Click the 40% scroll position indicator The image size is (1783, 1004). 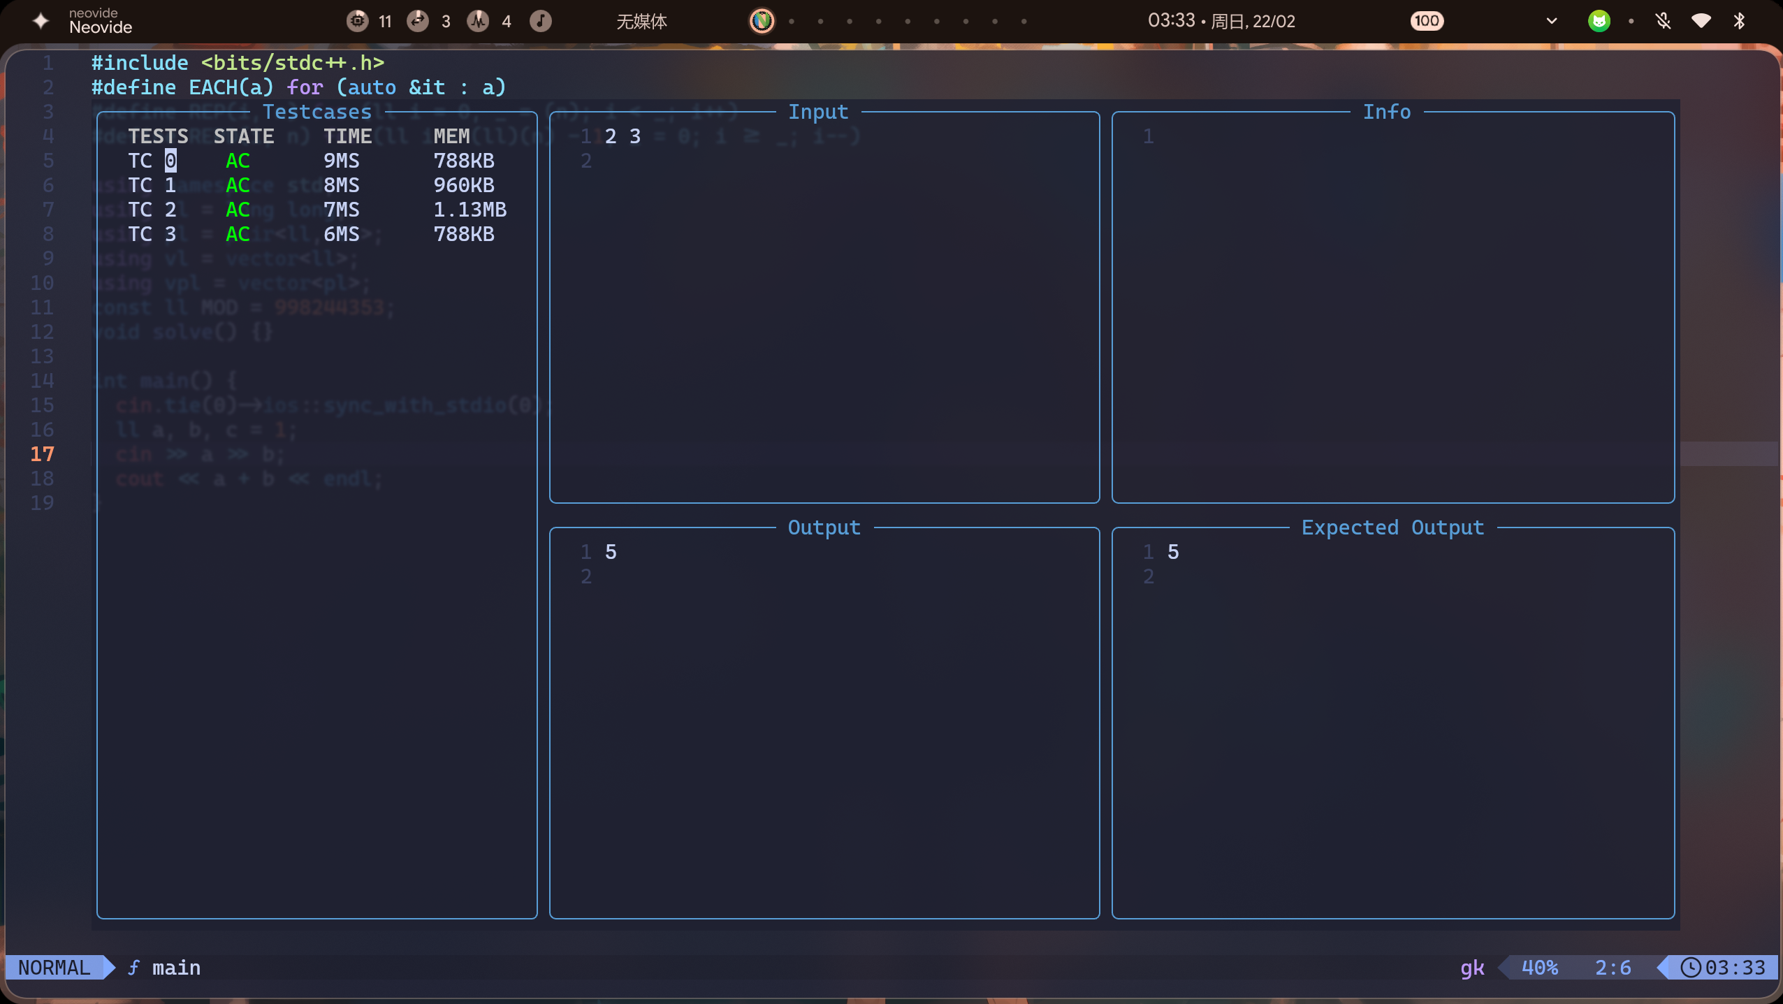pyautogui.click(x=1540, y=968)
